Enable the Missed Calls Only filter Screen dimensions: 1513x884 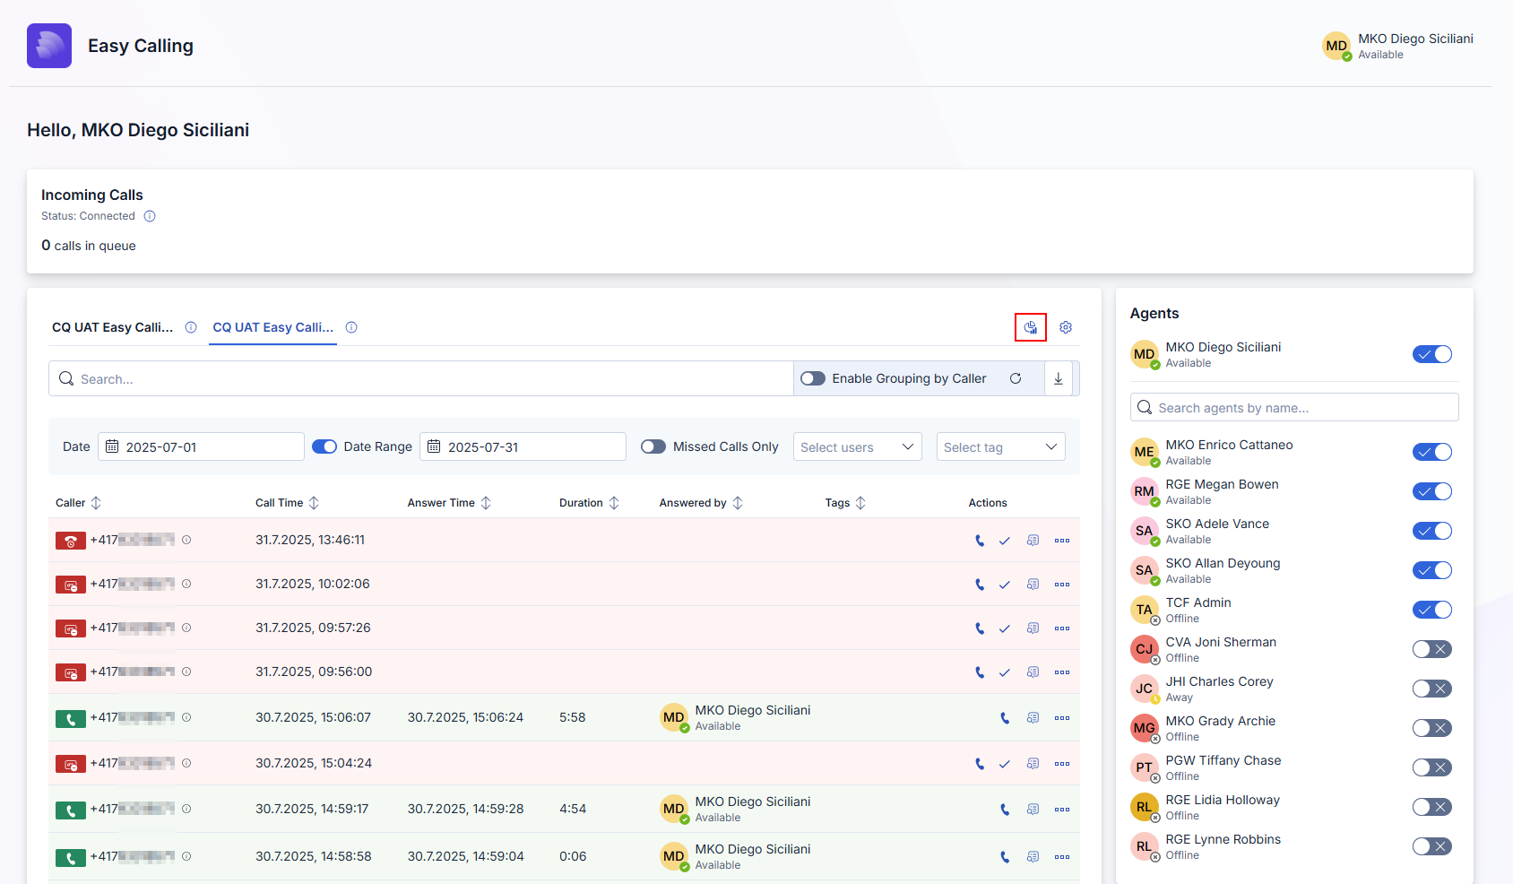[x=653, y=446]
